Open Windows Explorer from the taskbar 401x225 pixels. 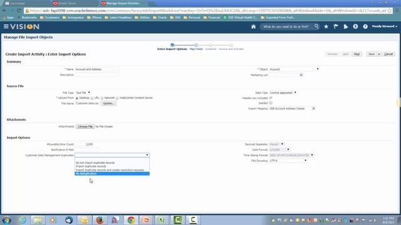click(x=38, y=220)
